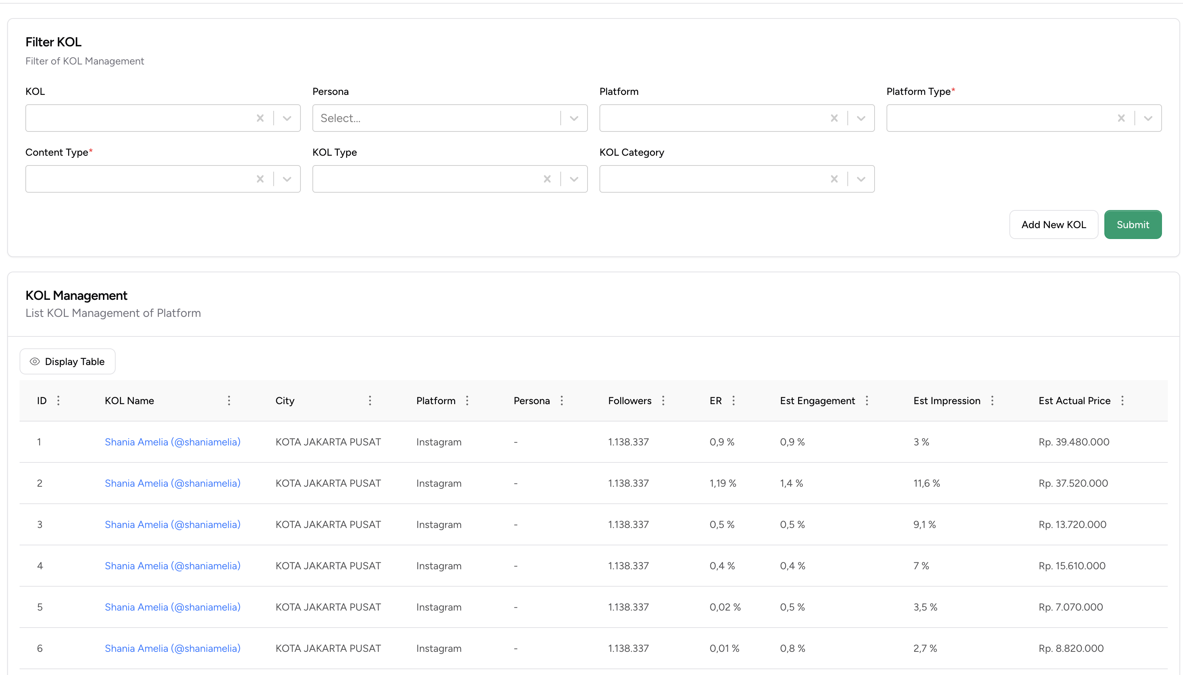This screenshot has height=675, width=1183.
Task: Click Add New KOL button
Action: point(1053,225)
